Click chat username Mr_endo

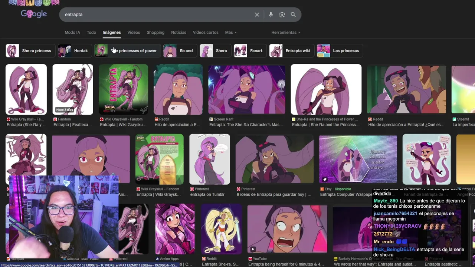tap(383, 242)
